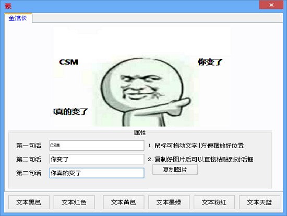Select 文本墨绿 text color

click(x=169, y=202)
